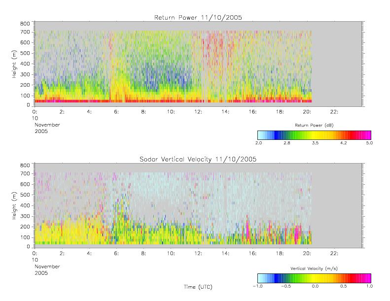The image size is (390, 301).
Task: Click the 100 height tick on Return Power plot
Action: pyautogui.click(x=25, y=96)
